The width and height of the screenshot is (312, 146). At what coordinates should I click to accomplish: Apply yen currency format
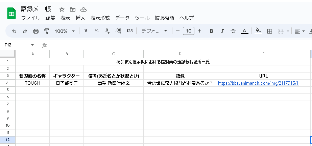86,31
